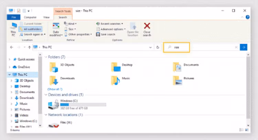This screenshot has width=258, height=140.
Task: Switch to the View ribbon tab
Action: pos(46,17)
